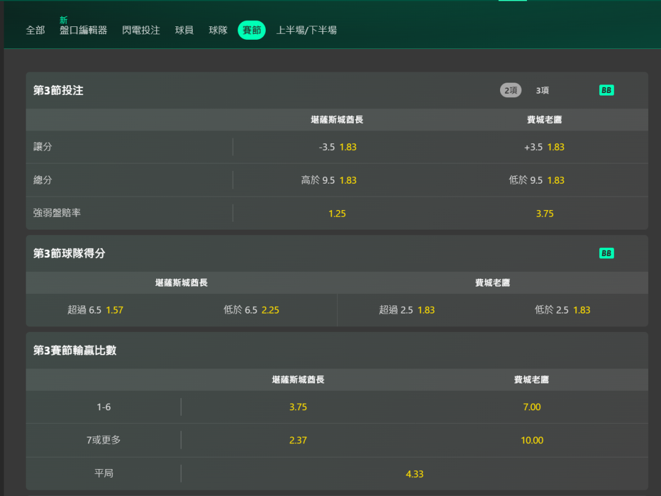
Task: Choose 費城老鷹 7或更多 odds 10.00
Action: (532, 440)
